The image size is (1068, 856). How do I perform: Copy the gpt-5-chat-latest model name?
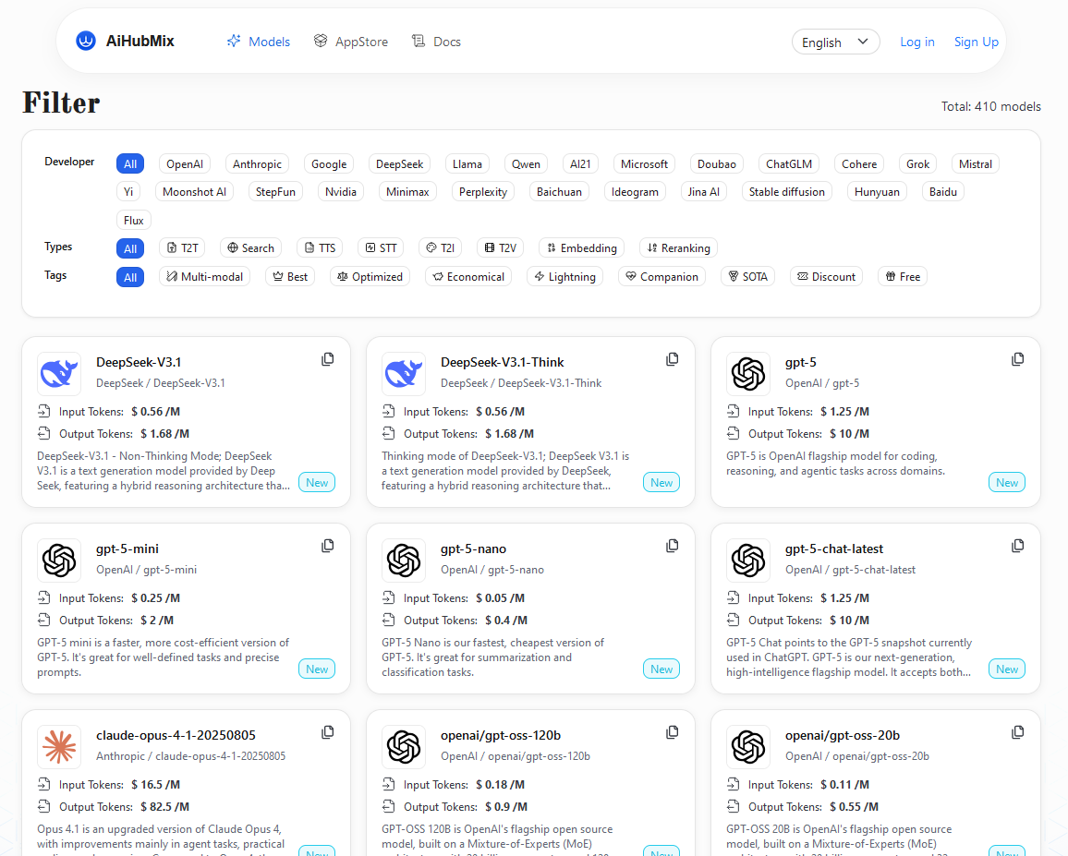pos(1017,546)
